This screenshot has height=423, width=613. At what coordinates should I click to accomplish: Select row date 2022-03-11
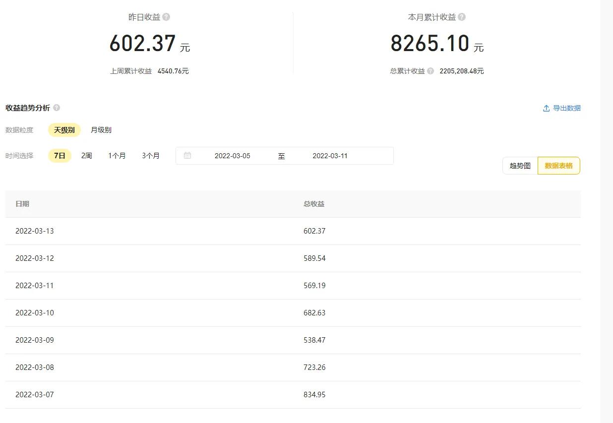click(35, 286)
